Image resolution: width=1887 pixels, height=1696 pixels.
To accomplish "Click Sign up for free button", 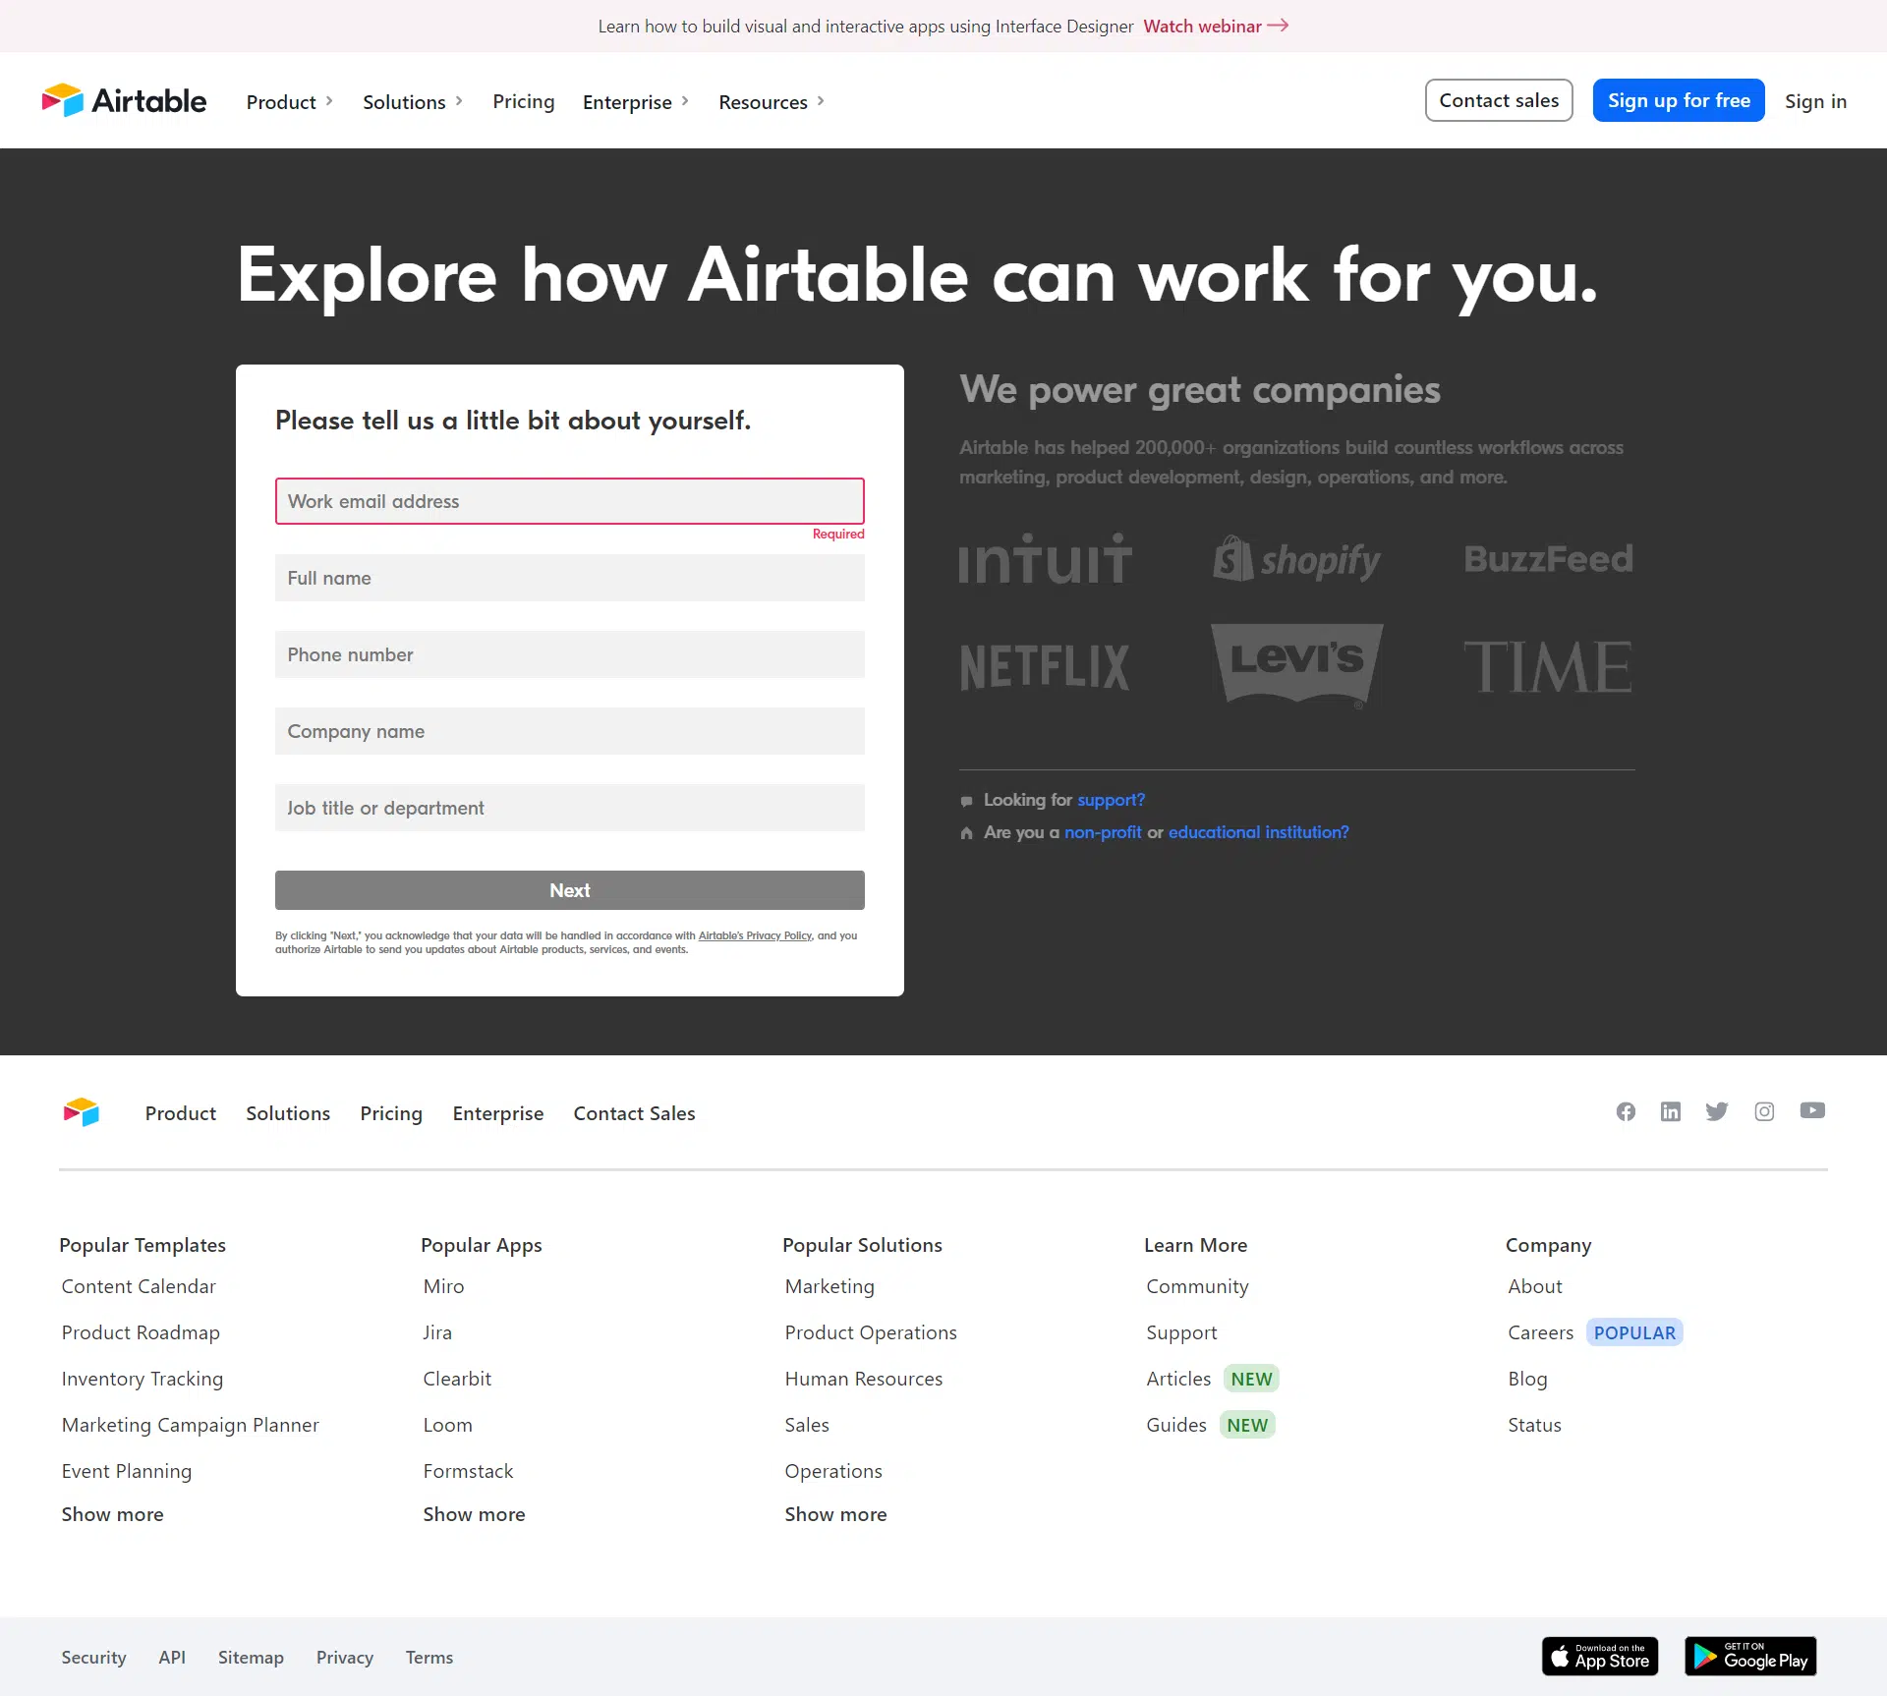I will tap(1679, 100).
